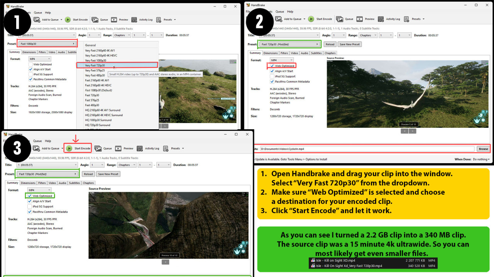The width and height of the screenshot is (494, 277).
Task: Open Queue icon in top-right HandBrake window
Action: 340,19
